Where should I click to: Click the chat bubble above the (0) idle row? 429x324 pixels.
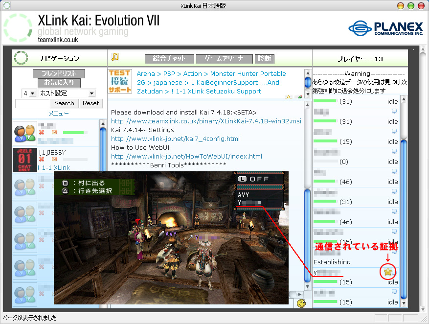394,151
